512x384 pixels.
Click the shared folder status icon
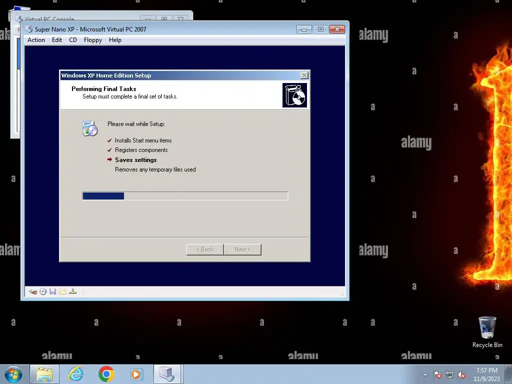[62, 291]
